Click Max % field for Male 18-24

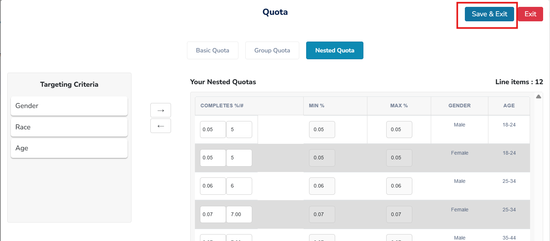click(399, 129)
